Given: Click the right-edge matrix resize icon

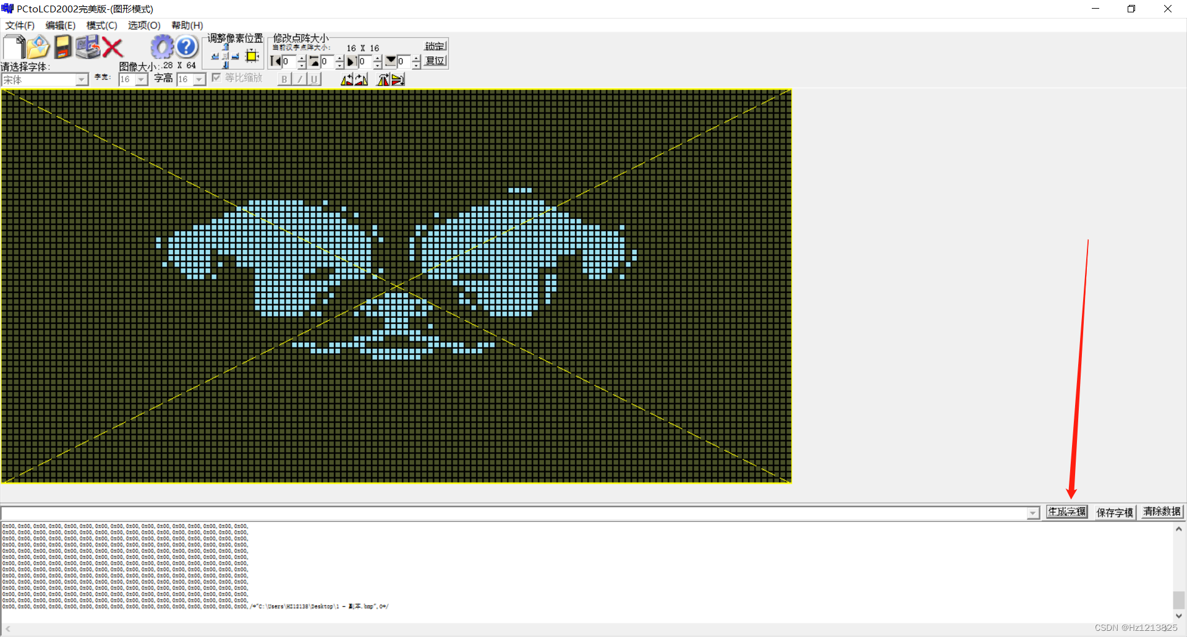Looking at the screenshot, I should [351, 61].
